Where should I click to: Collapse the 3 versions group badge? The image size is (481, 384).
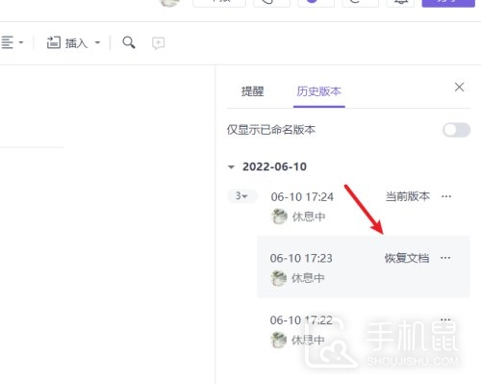click(x=242, y=195)
